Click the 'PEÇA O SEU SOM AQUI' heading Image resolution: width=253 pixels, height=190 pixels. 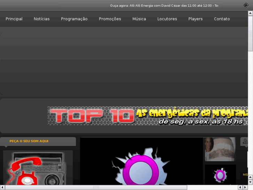click(29, 141)
